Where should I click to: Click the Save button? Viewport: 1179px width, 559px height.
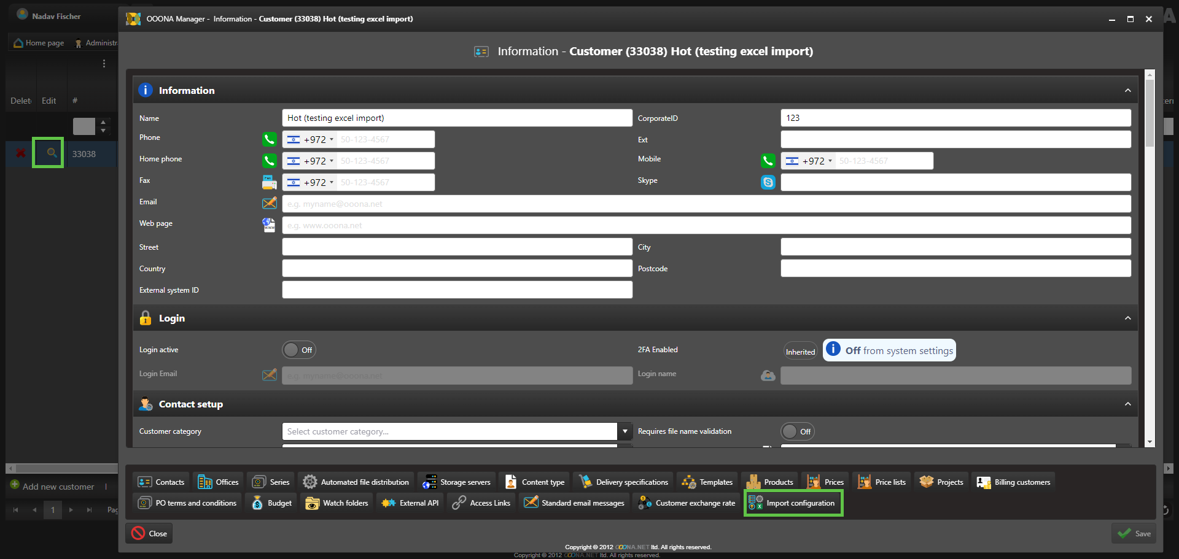pos(1134,533)
